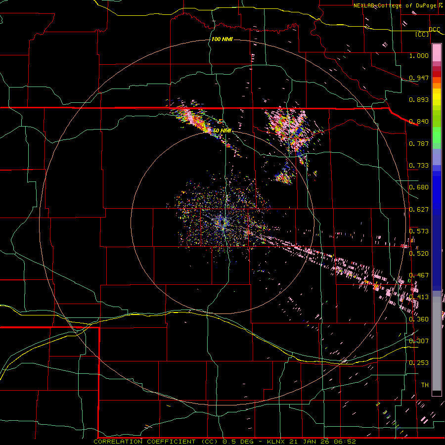Click the [CC] legend unit label
The image size is (445, 445).
[422, 35]
